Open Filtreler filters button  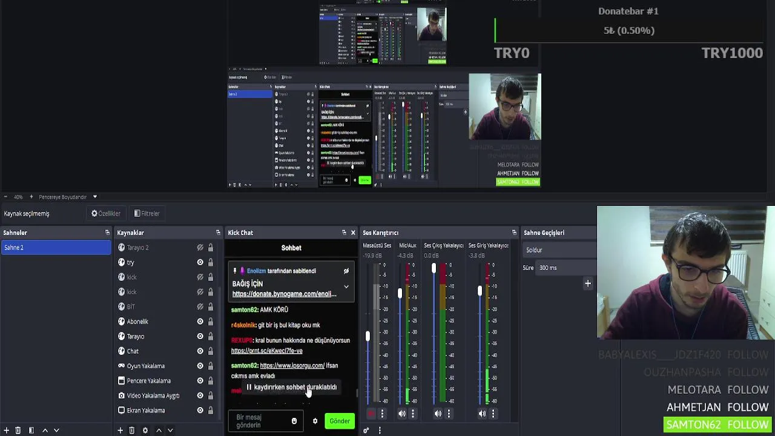(x=147, y=213)
